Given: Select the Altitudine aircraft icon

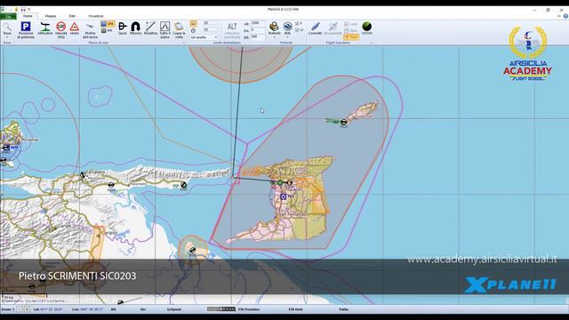Looking at the screenshot, I should (x=45, y=27).
